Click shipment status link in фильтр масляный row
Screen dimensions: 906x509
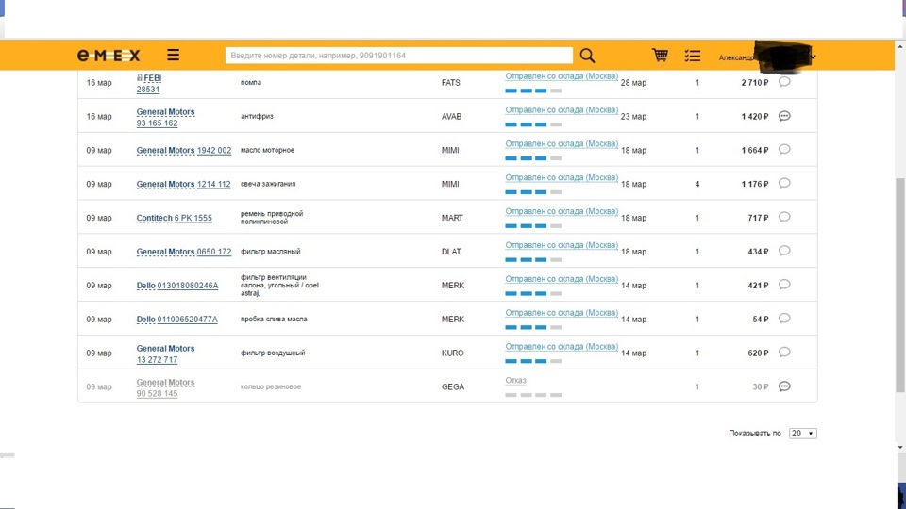[562, 245]
